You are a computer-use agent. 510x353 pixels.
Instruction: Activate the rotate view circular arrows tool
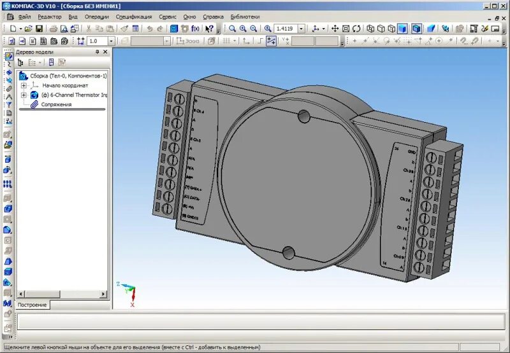tap(356, 29)
